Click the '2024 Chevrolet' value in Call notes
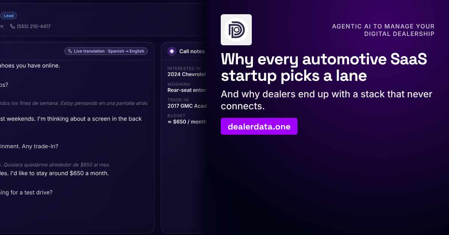Viewport: 449px width, 235px height. [187, 74]
